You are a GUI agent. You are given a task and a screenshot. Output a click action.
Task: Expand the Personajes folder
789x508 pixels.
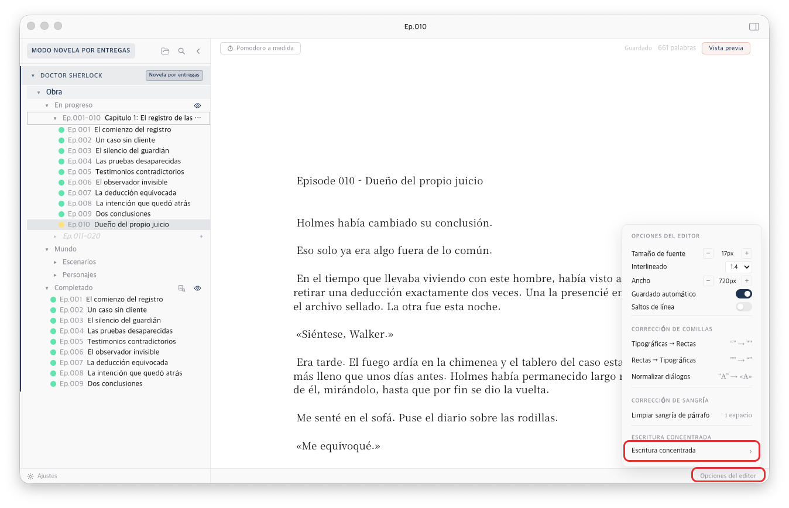coord(55,275)
